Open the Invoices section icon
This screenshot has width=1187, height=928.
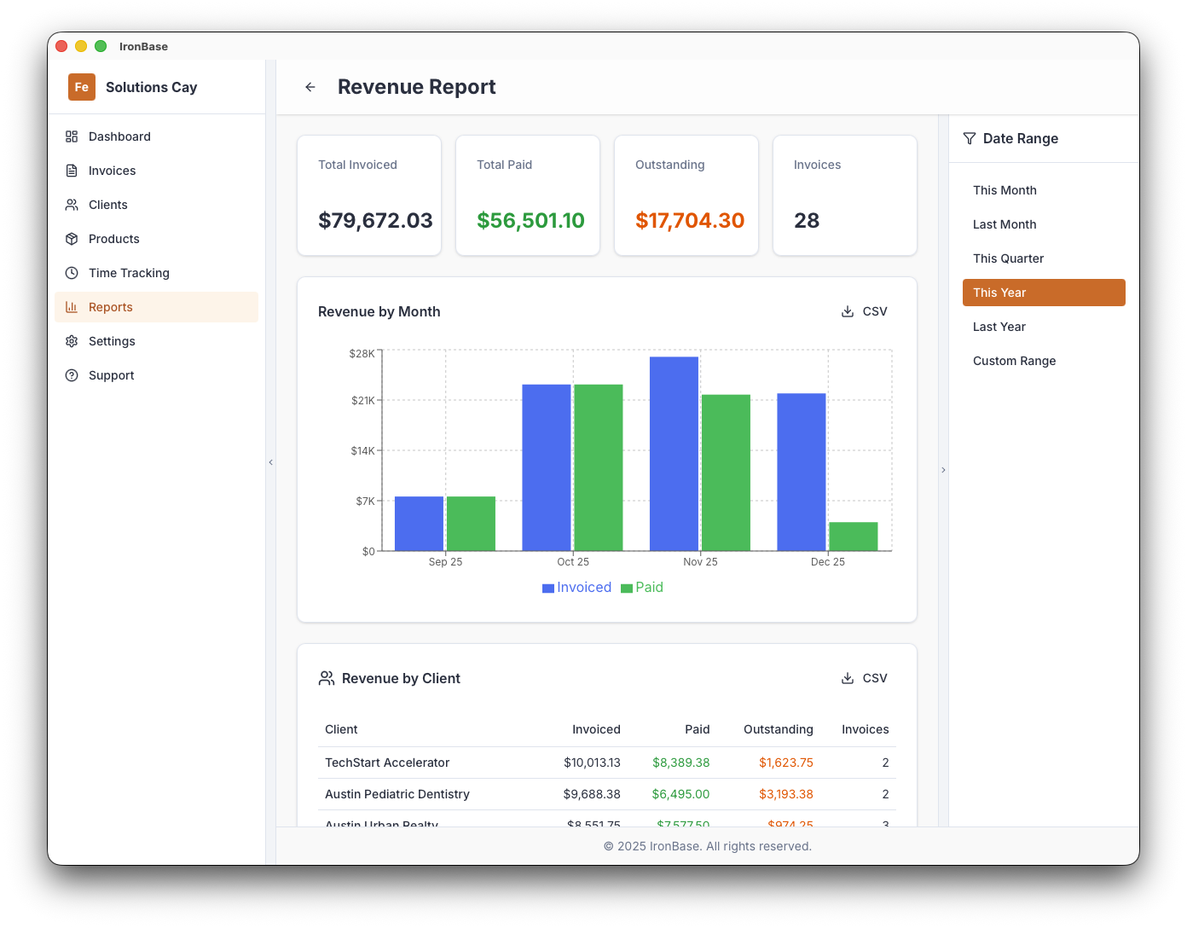point(72,171)
